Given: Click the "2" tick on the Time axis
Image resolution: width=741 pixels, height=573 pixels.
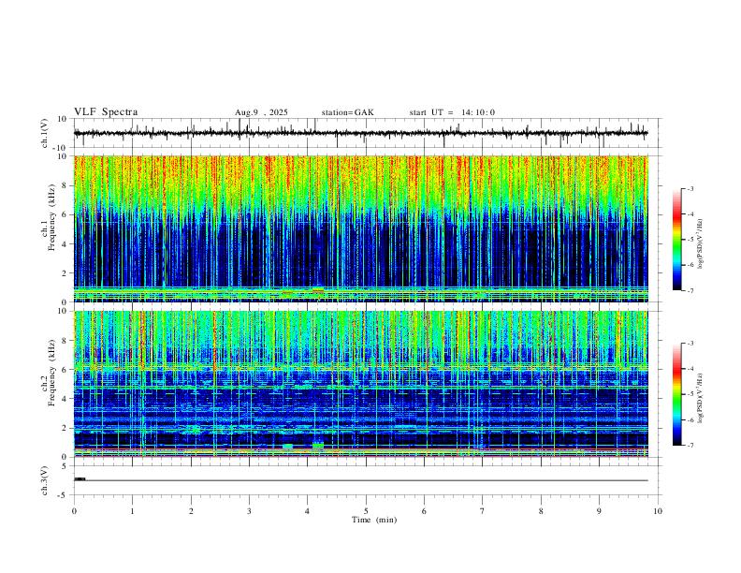Looking at the screenshot, I should [191, 511].
